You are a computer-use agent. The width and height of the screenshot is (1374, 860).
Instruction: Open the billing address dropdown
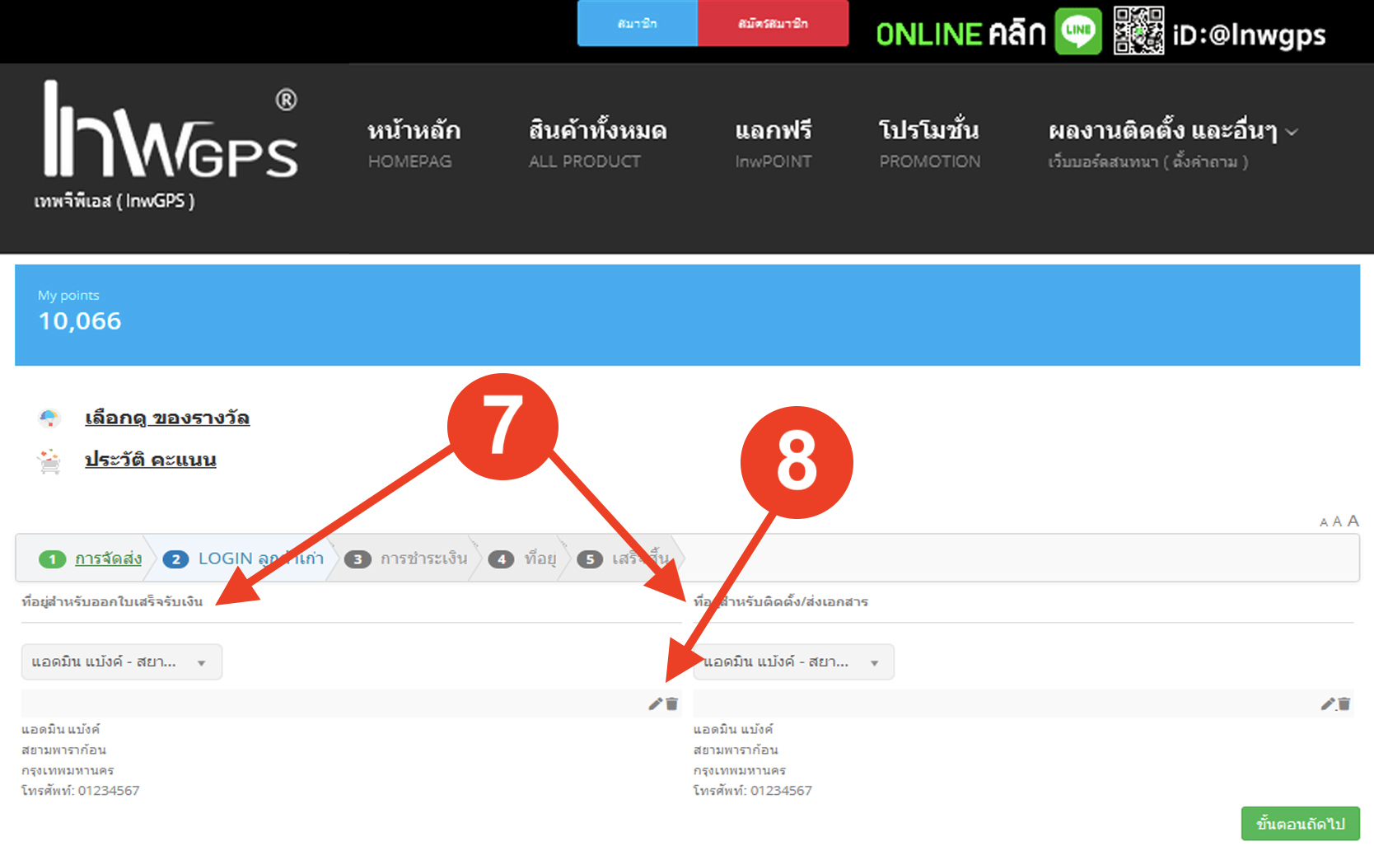pyautogui.click(x=121, y=661)
